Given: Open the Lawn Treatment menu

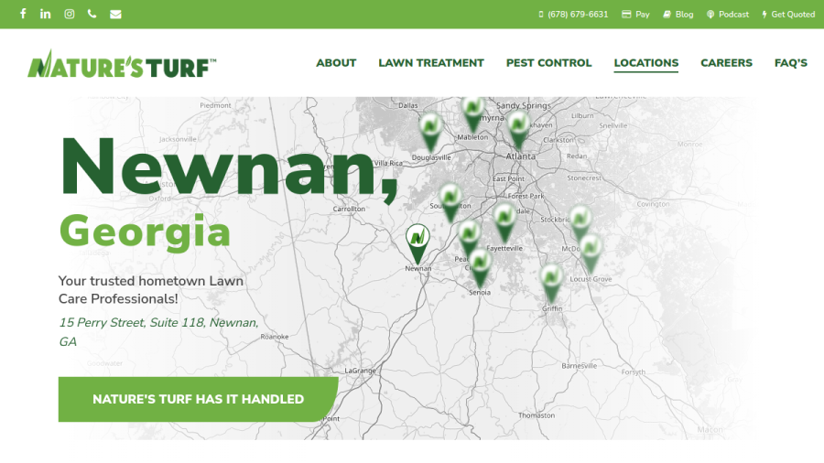Looking at the screenshot, I should click(431, 63).
